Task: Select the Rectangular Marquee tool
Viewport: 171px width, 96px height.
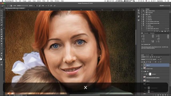Action: tap(1, 13)
